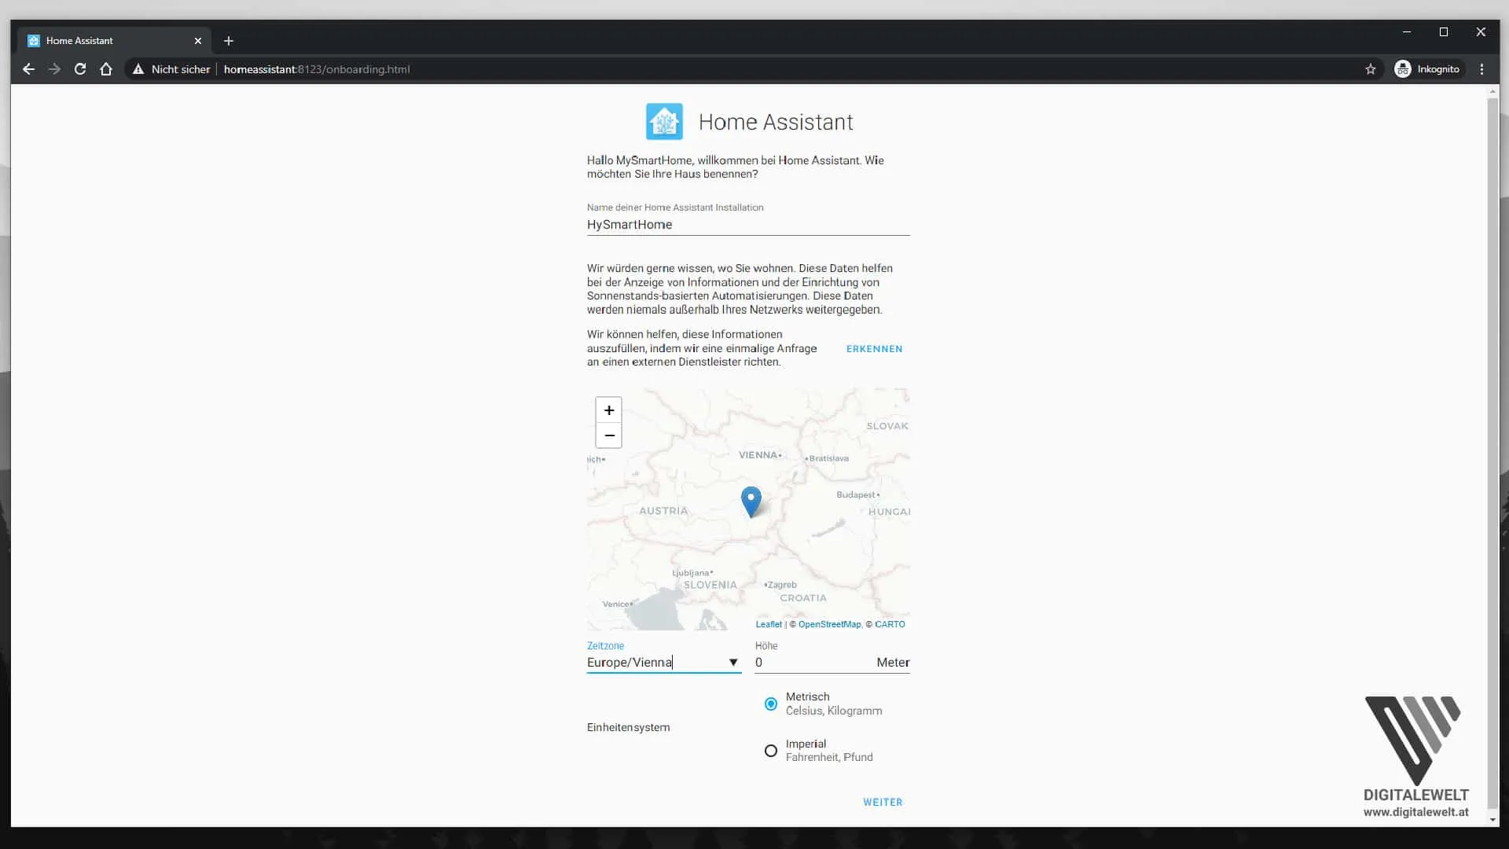Zoom in on the map

pos(609,410)
